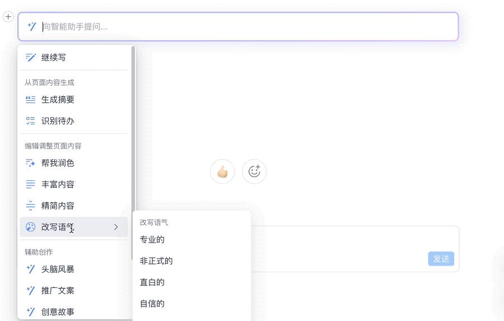Click the 生成摘要 summary icon
The width and height of the screenshot is (504, 321).
tap(31, 100)
